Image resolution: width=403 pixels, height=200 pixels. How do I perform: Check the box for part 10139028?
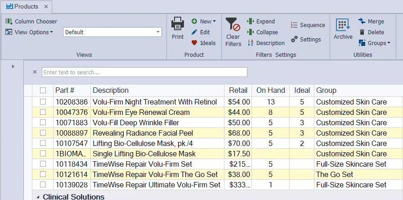click(x=43, y=185)
